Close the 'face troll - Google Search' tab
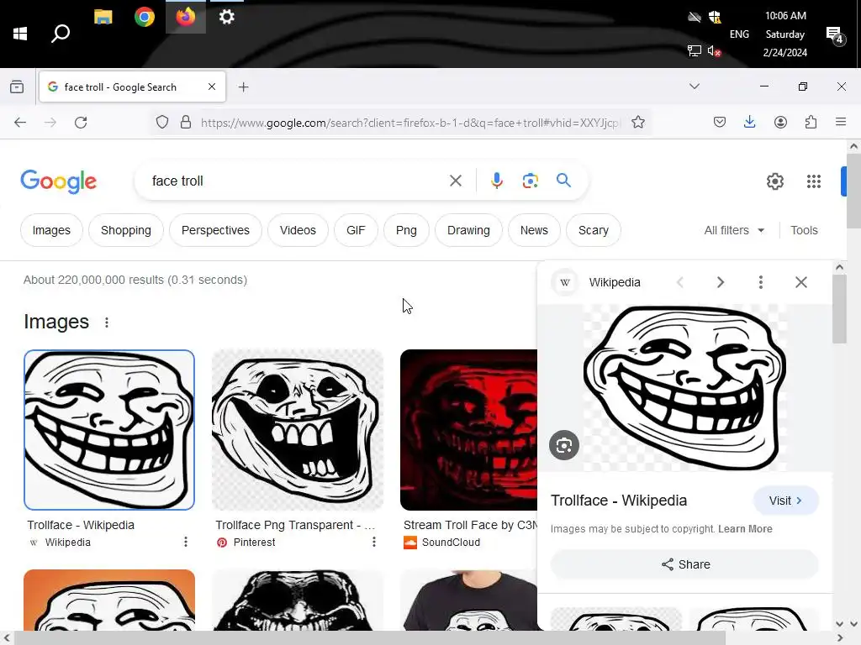The width and height of the screenshot is (861, 645). pyautogui.click(x=212, y=87)
